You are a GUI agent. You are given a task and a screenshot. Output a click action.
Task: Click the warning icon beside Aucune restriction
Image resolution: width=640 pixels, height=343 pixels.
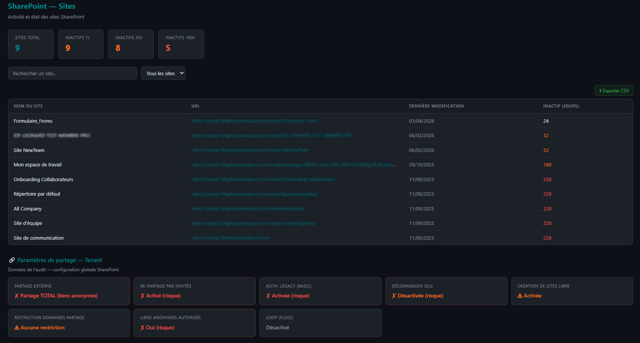click(17, 328)
